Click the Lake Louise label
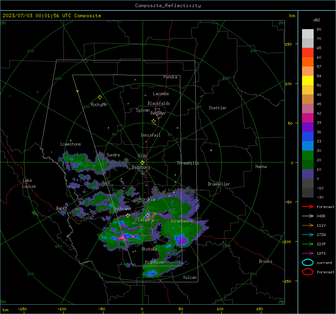The image size is (336, 314). pos(29,183)
